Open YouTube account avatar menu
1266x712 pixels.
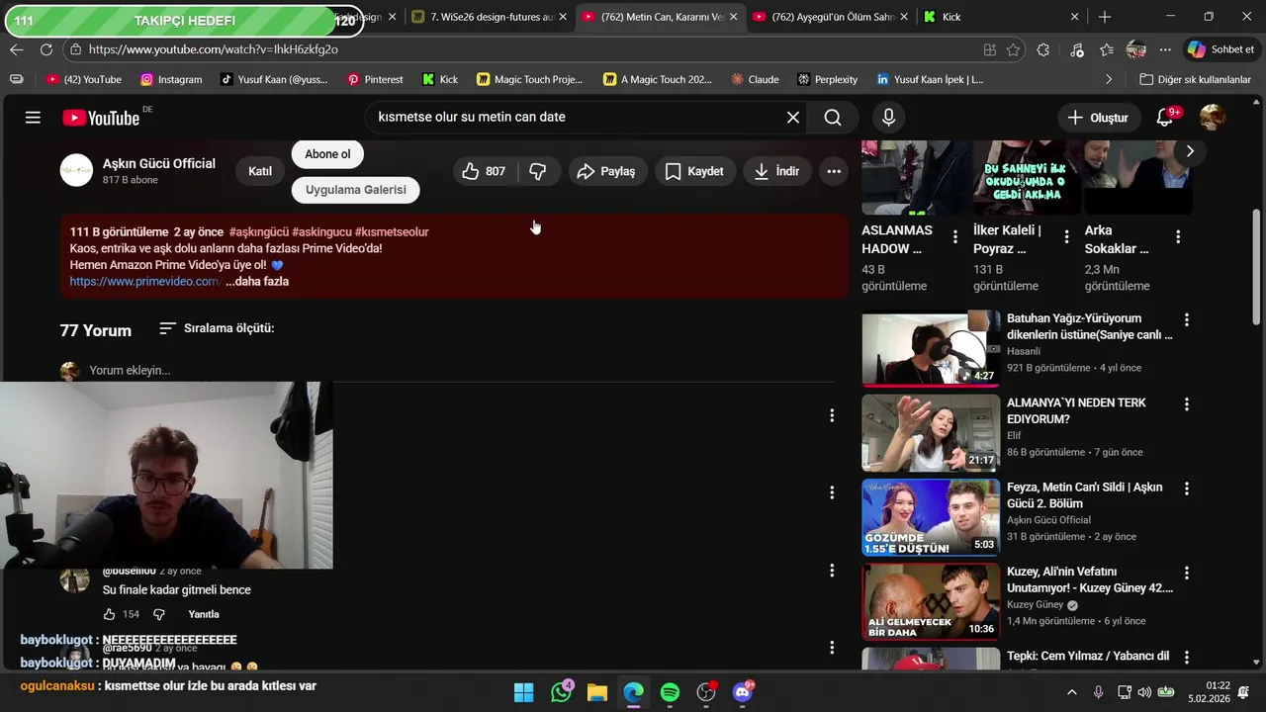[x=1213, y=118]
